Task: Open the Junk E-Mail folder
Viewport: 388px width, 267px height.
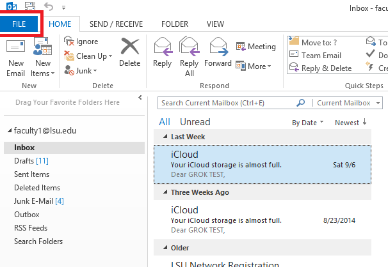Action: point(39,201)
